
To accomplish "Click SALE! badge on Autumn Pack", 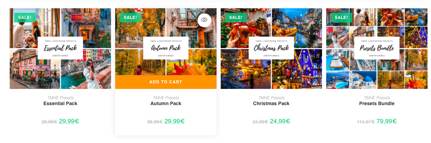I will click(x=130, y=18).
